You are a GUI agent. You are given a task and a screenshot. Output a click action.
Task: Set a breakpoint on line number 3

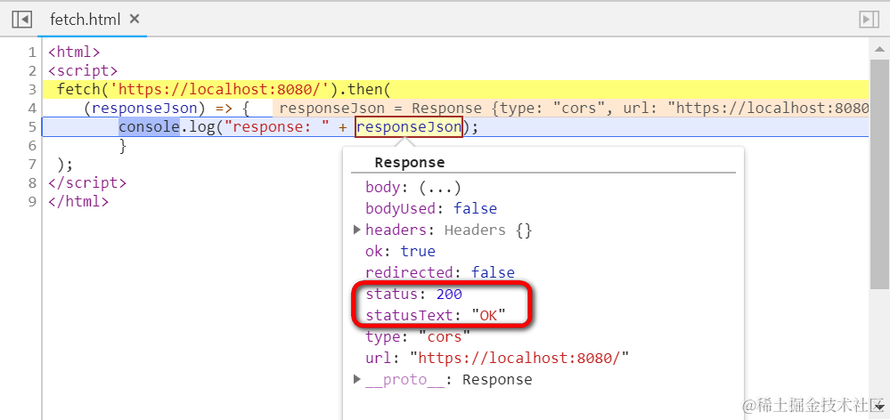(32, 90)
